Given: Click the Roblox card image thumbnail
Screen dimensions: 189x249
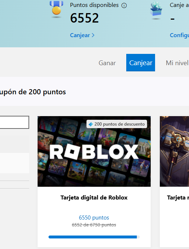Looking at the screenshot, I should (94, 151).
